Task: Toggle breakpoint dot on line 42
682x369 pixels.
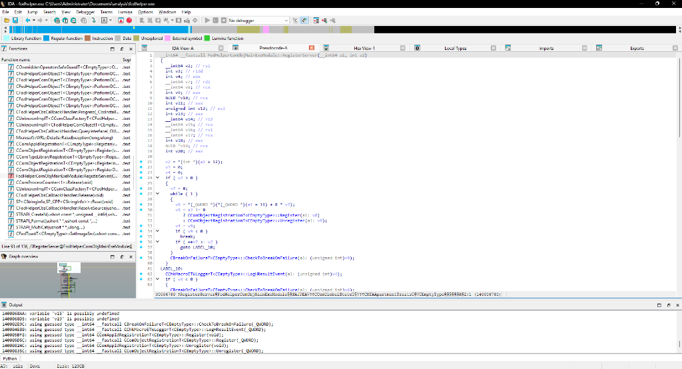Action: pos(141,274)
